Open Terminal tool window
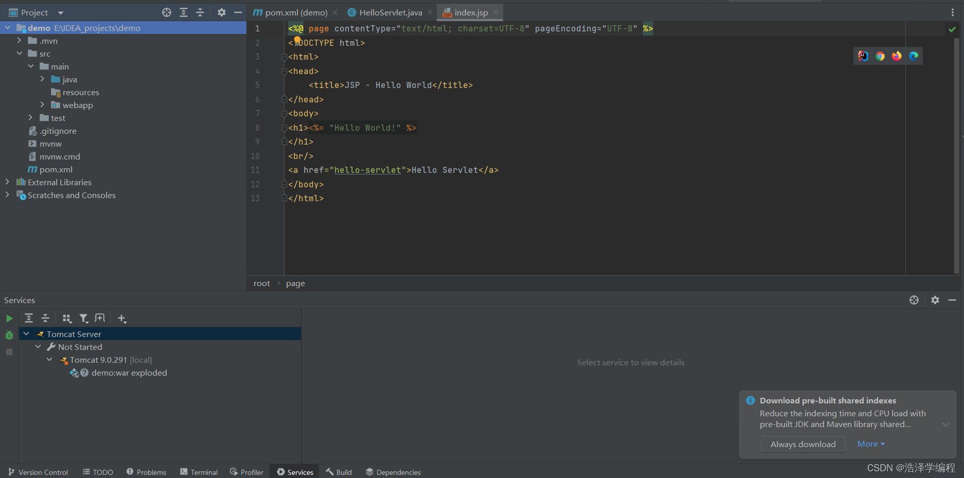 point(199,472)
